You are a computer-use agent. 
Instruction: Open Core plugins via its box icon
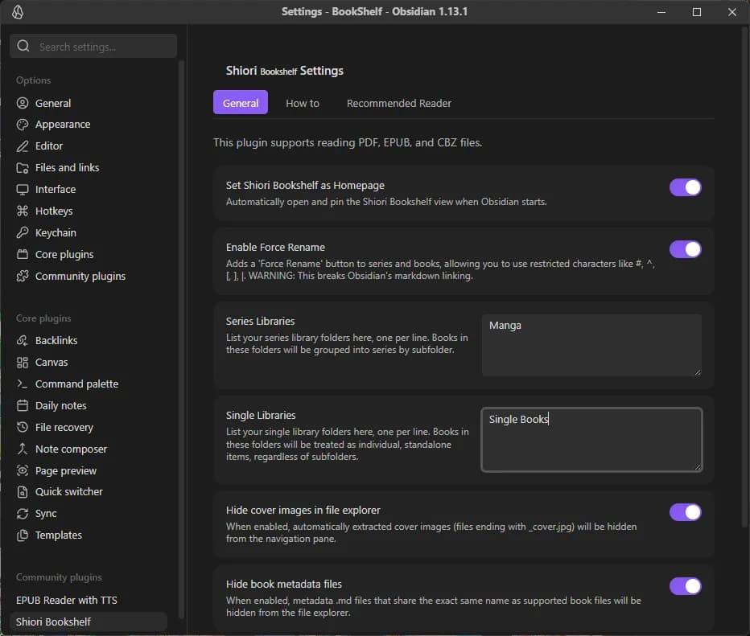coord(22,254)
